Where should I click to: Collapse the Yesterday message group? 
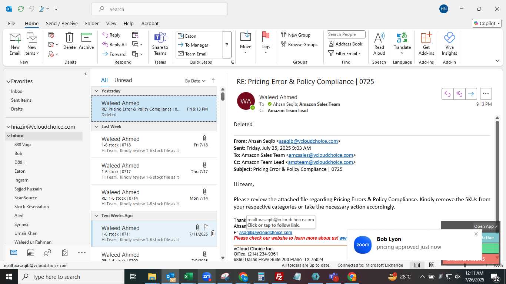point(96,91)
